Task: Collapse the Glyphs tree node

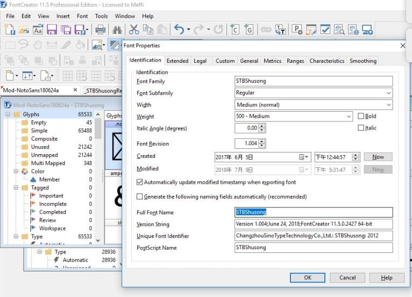Action: [x=8, y=114]
